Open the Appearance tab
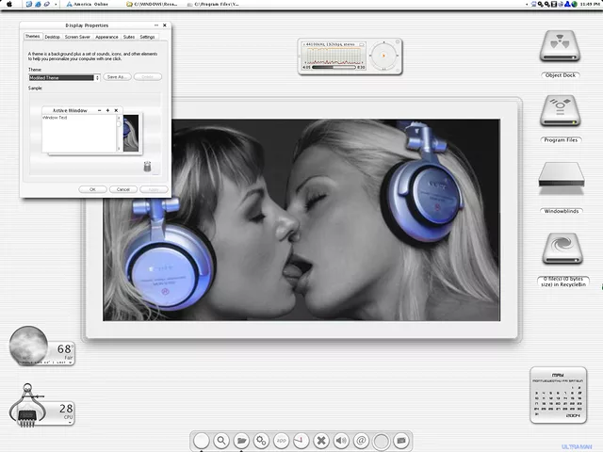 coord(106,37)
